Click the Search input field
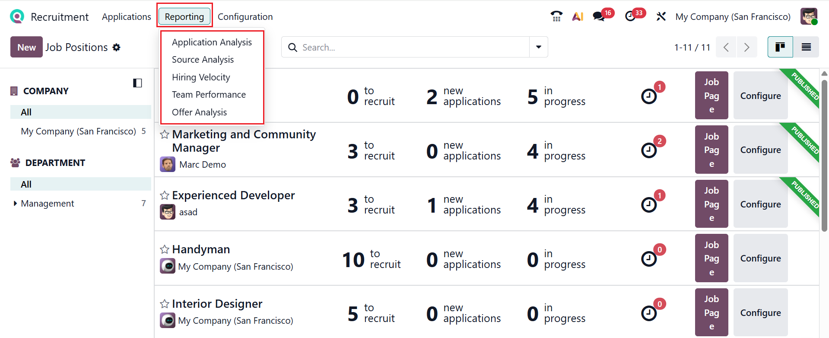Image resolution: width=829 pixels, height=338 pixels. coord(410,47)
